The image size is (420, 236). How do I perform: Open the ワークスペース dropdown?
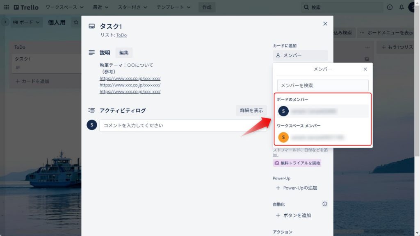(64, 7)
